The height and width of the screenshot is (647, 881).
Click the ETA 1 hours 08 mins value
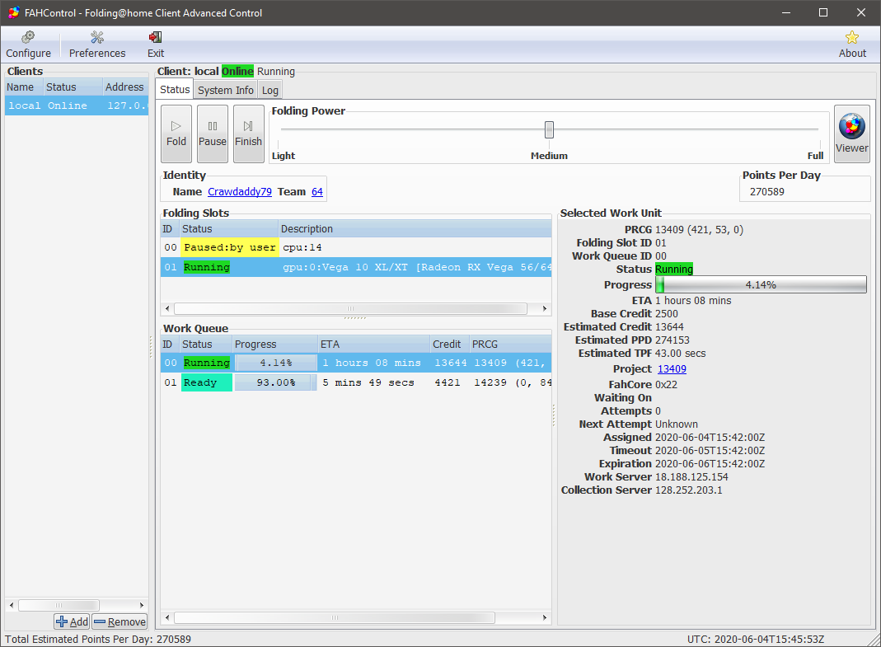[693, 301]
